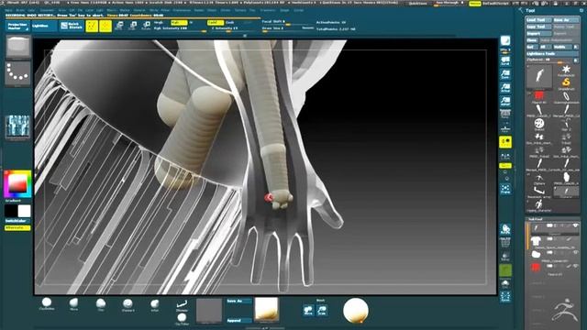Toggle visibility eye of the top subtool
Viewport: 587px width, 330px height.
point(576,225)
